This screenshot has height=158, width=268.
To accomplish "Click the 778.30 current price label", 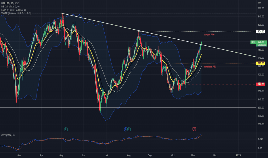I will click(x=261, y=42).
